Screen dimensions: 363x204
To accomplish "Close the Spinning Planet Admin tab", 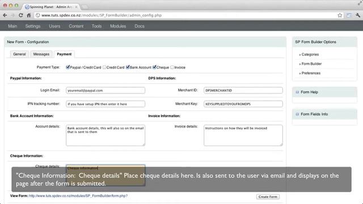I will (76, 7).
